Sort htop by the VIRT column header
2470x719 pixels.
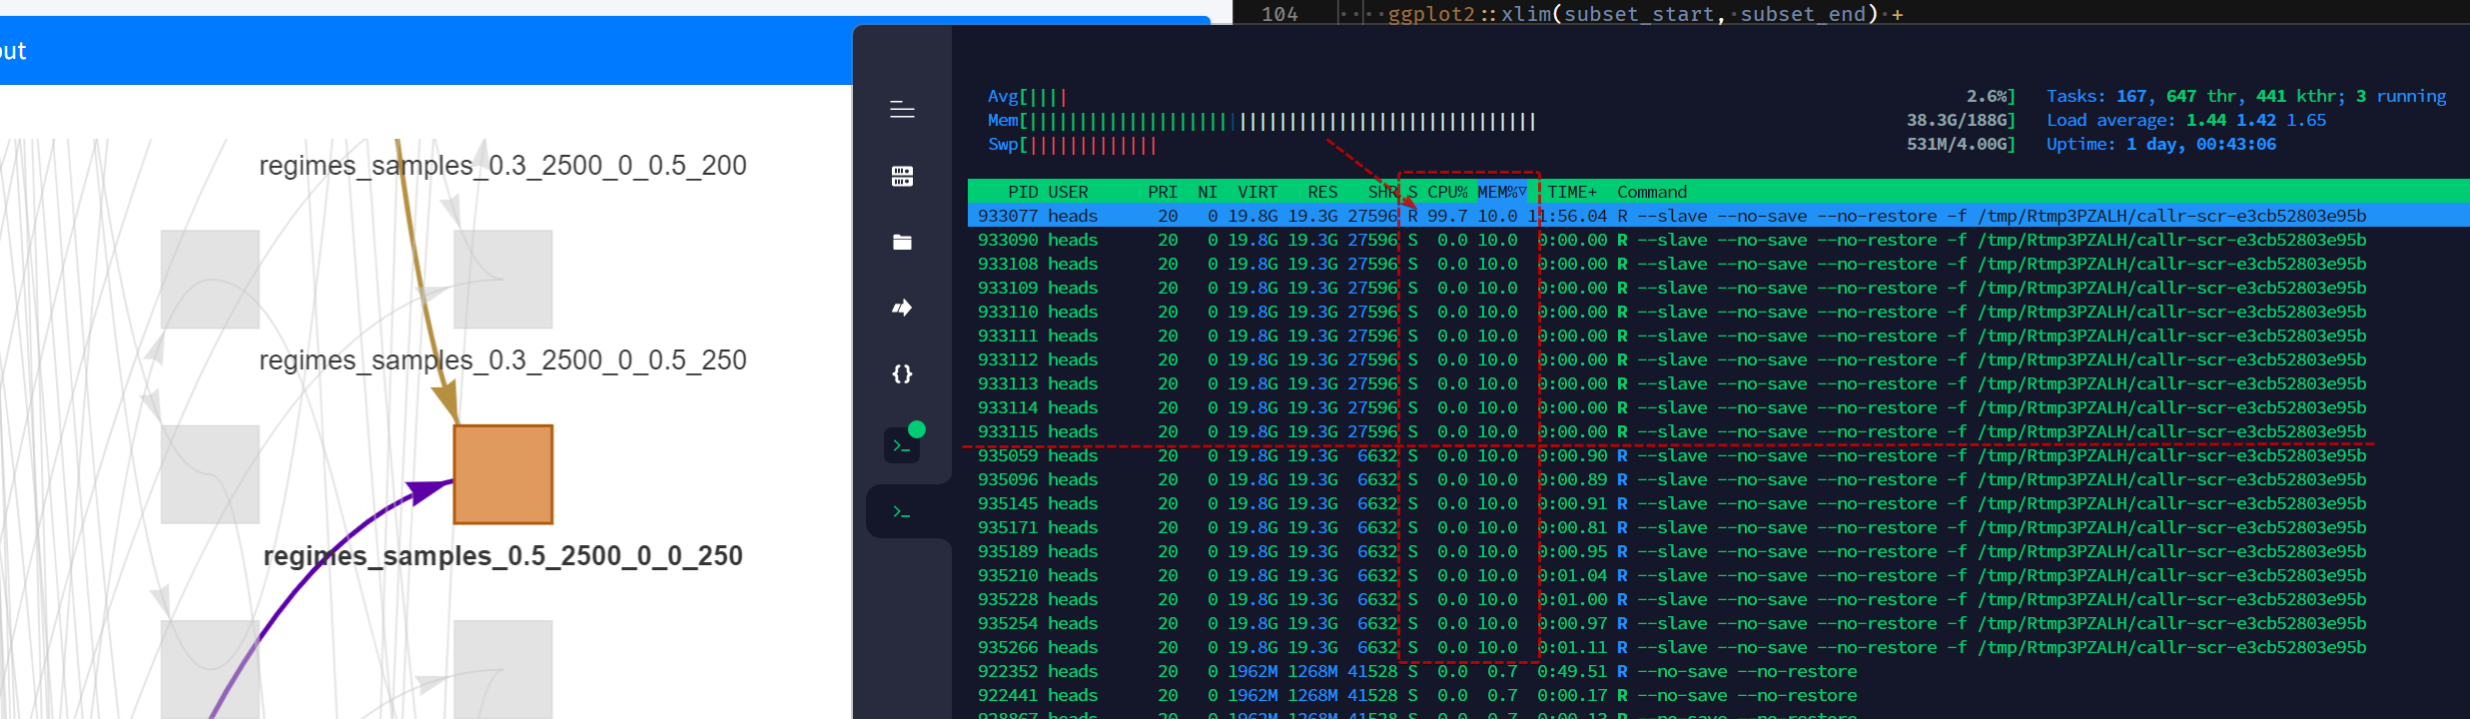coord(1257,192)
